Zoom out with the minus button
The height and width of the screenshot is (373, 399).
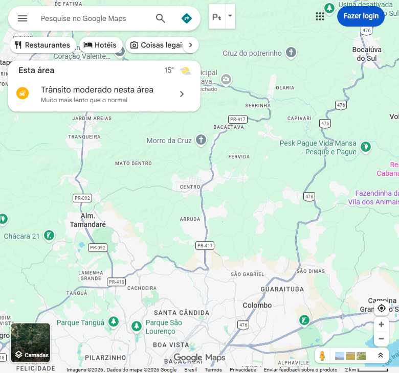point(381,339)
